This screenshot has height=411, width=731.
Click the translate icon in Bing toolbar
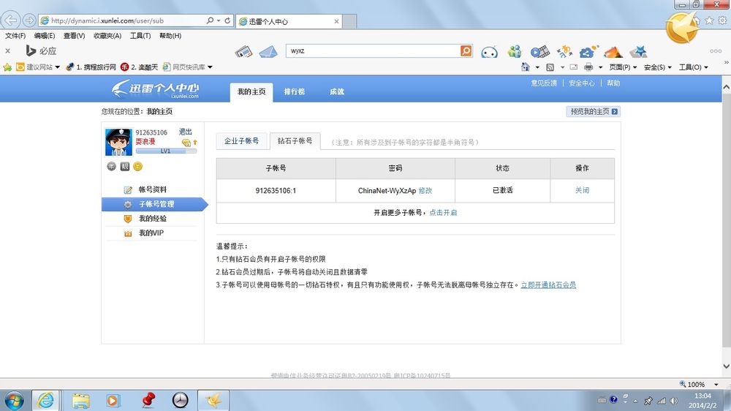pos(564,51)
